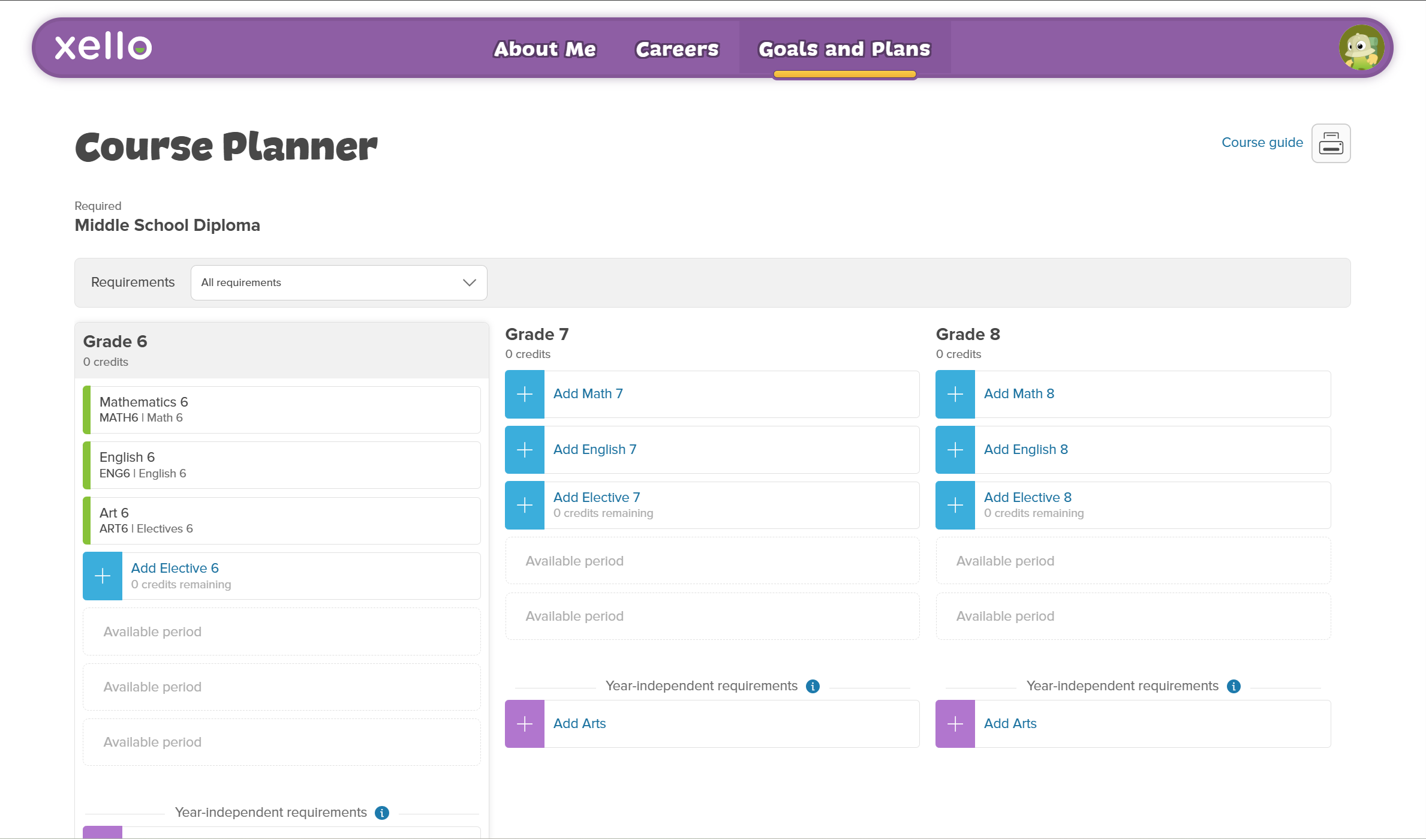1426x839 pixels.
Task: Click the plus icon for Add Math 7
Action: (524, 394)
